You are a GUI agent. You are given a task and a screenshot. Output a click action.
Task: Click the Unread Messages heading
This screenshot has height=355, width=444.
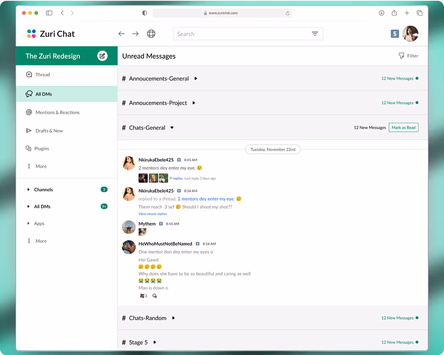click(149, 56)
